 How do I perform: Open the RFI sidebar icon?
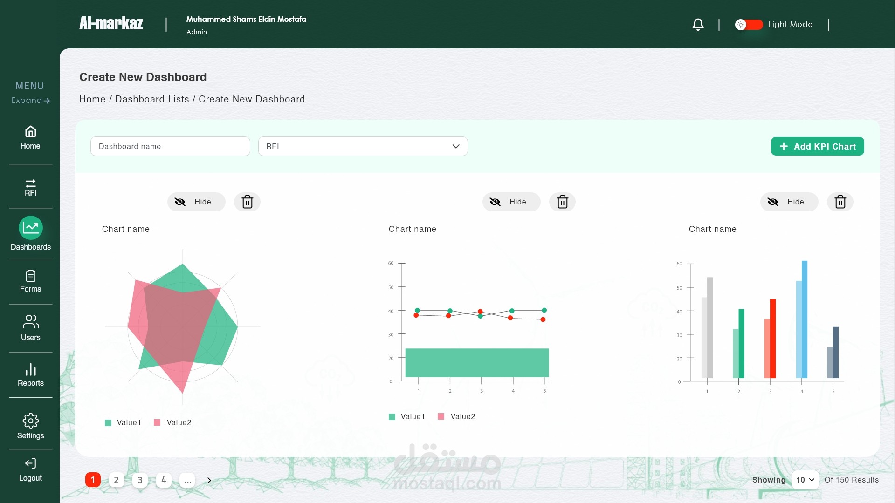(30, 187)
